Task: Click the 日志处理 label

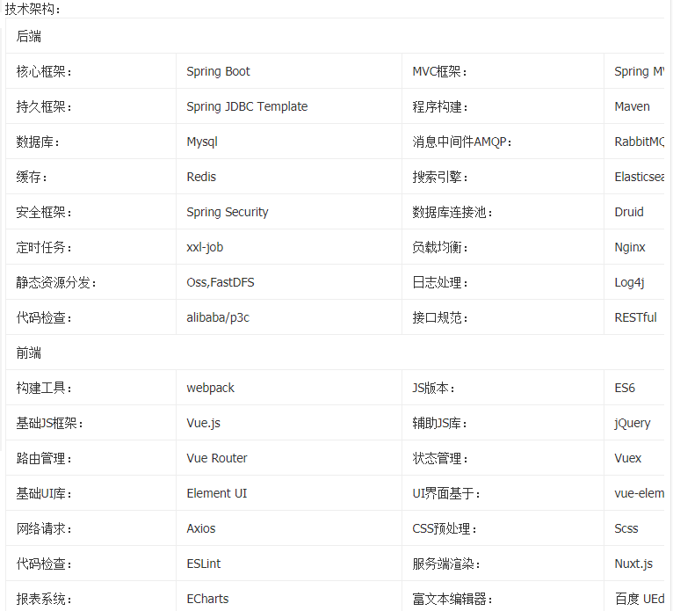Action: (440, 282)
